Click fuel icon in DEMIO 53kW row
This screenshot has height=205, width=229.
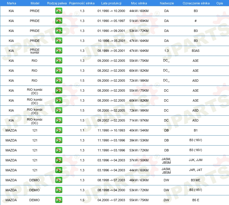[x=59, y=190]
